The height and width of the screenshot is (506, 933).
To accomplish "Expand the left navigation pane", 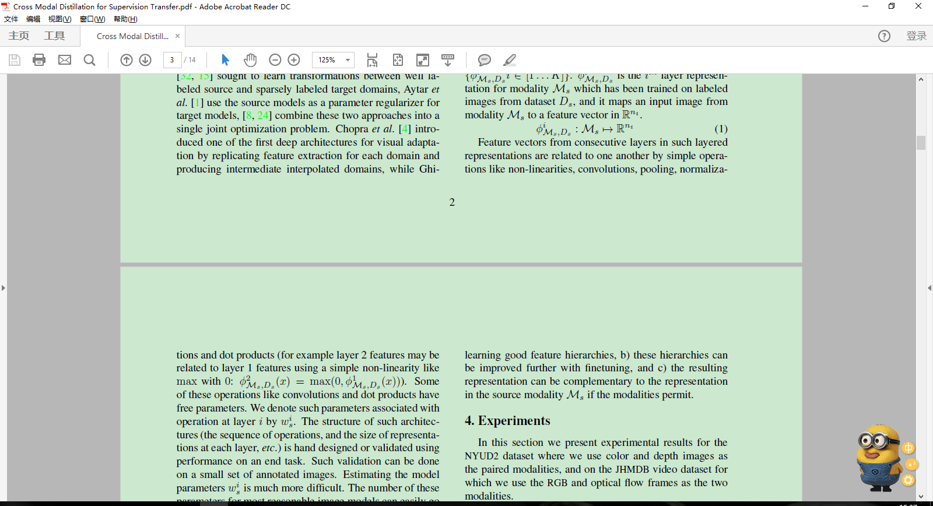I will (3, 288).
